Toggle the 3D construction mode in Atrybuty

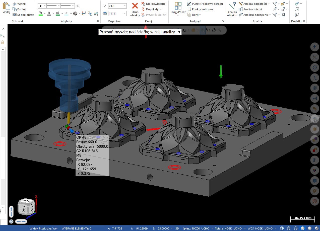[x=78, y=6]
